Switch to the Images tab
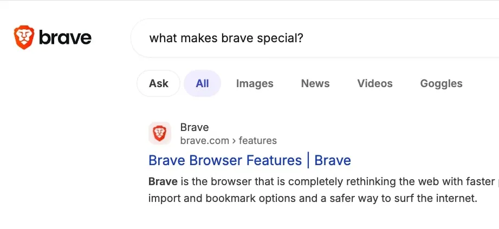 point(255,83)
